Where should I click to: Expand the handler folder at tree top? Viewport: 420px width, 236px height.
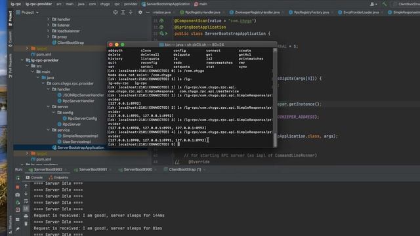pyautogui.click(x=48, y=19)
